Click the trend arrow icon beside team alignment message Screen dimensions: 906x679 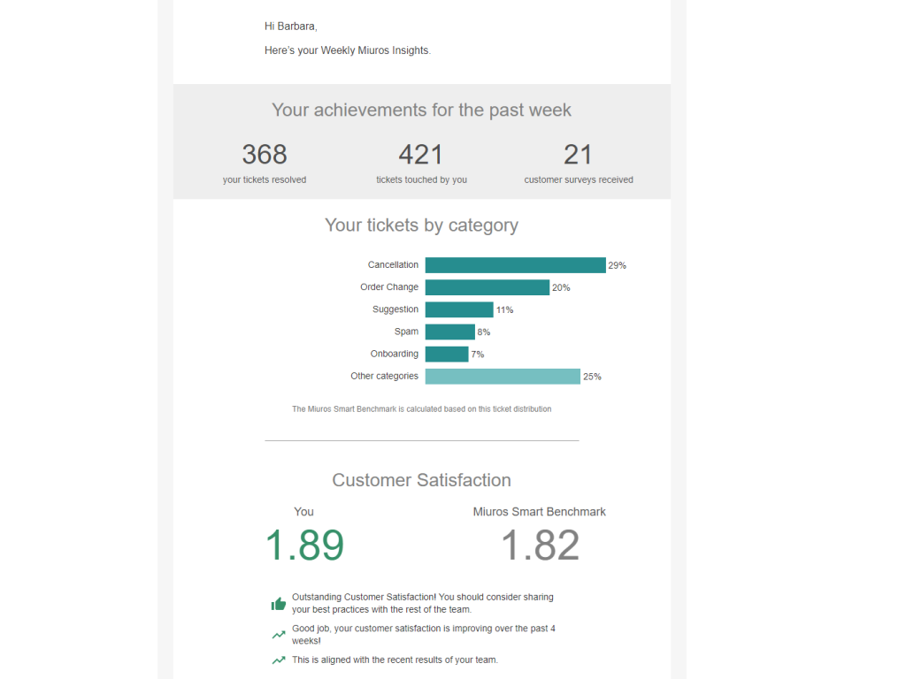(x=279, y=660)
